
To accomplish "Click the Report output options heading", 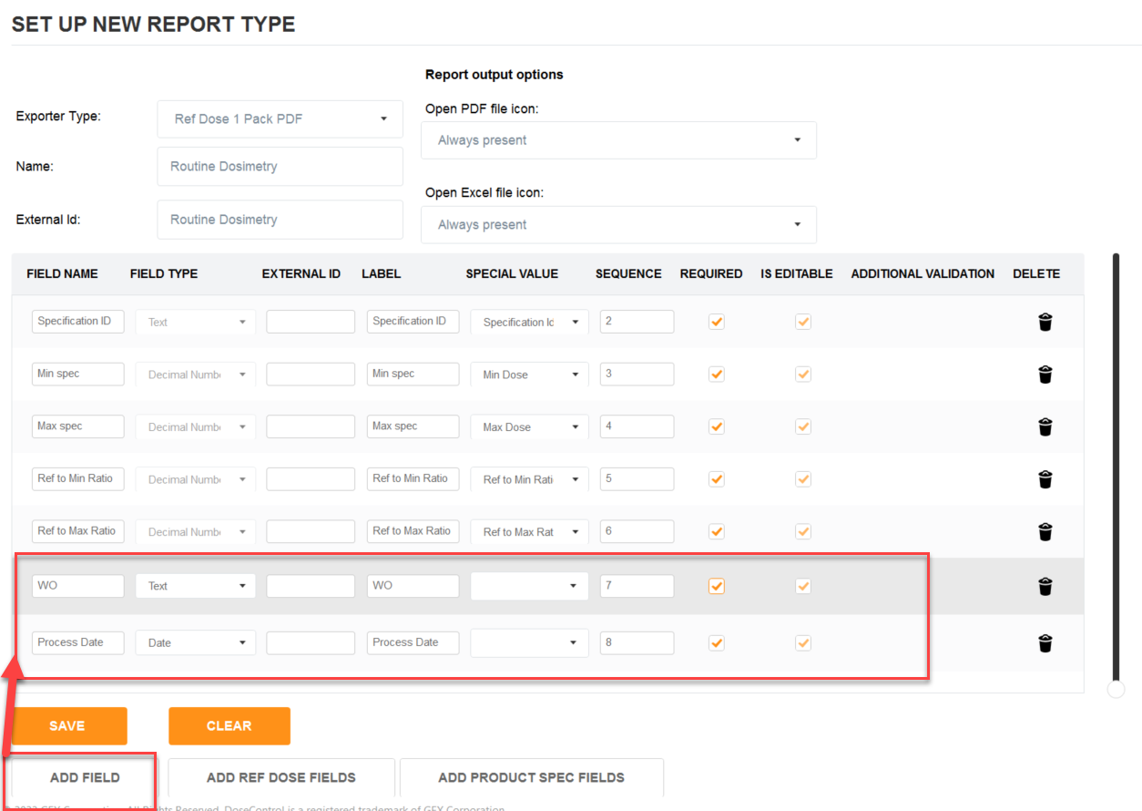I will 495,75.
